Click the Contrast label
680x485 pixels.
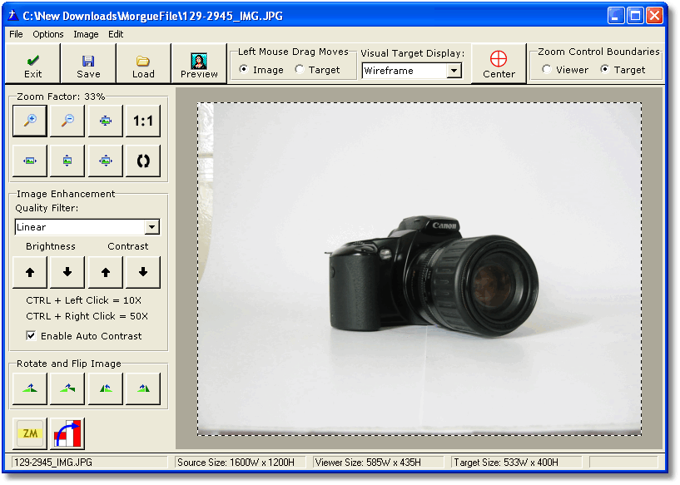click(x=128, y=246)
